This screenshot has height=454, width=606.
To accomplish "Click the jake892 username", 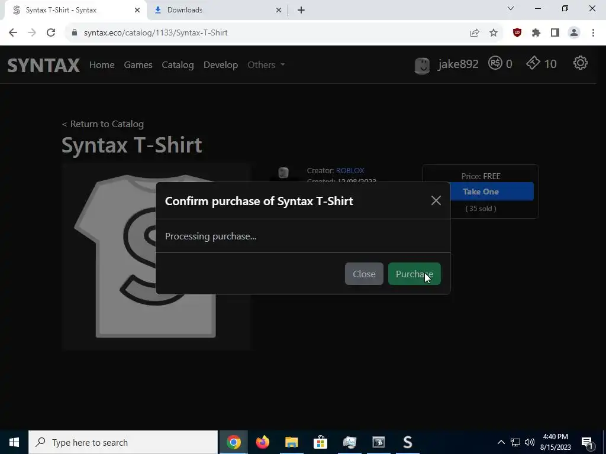I will pyautogui.click(x=458, y=64).
